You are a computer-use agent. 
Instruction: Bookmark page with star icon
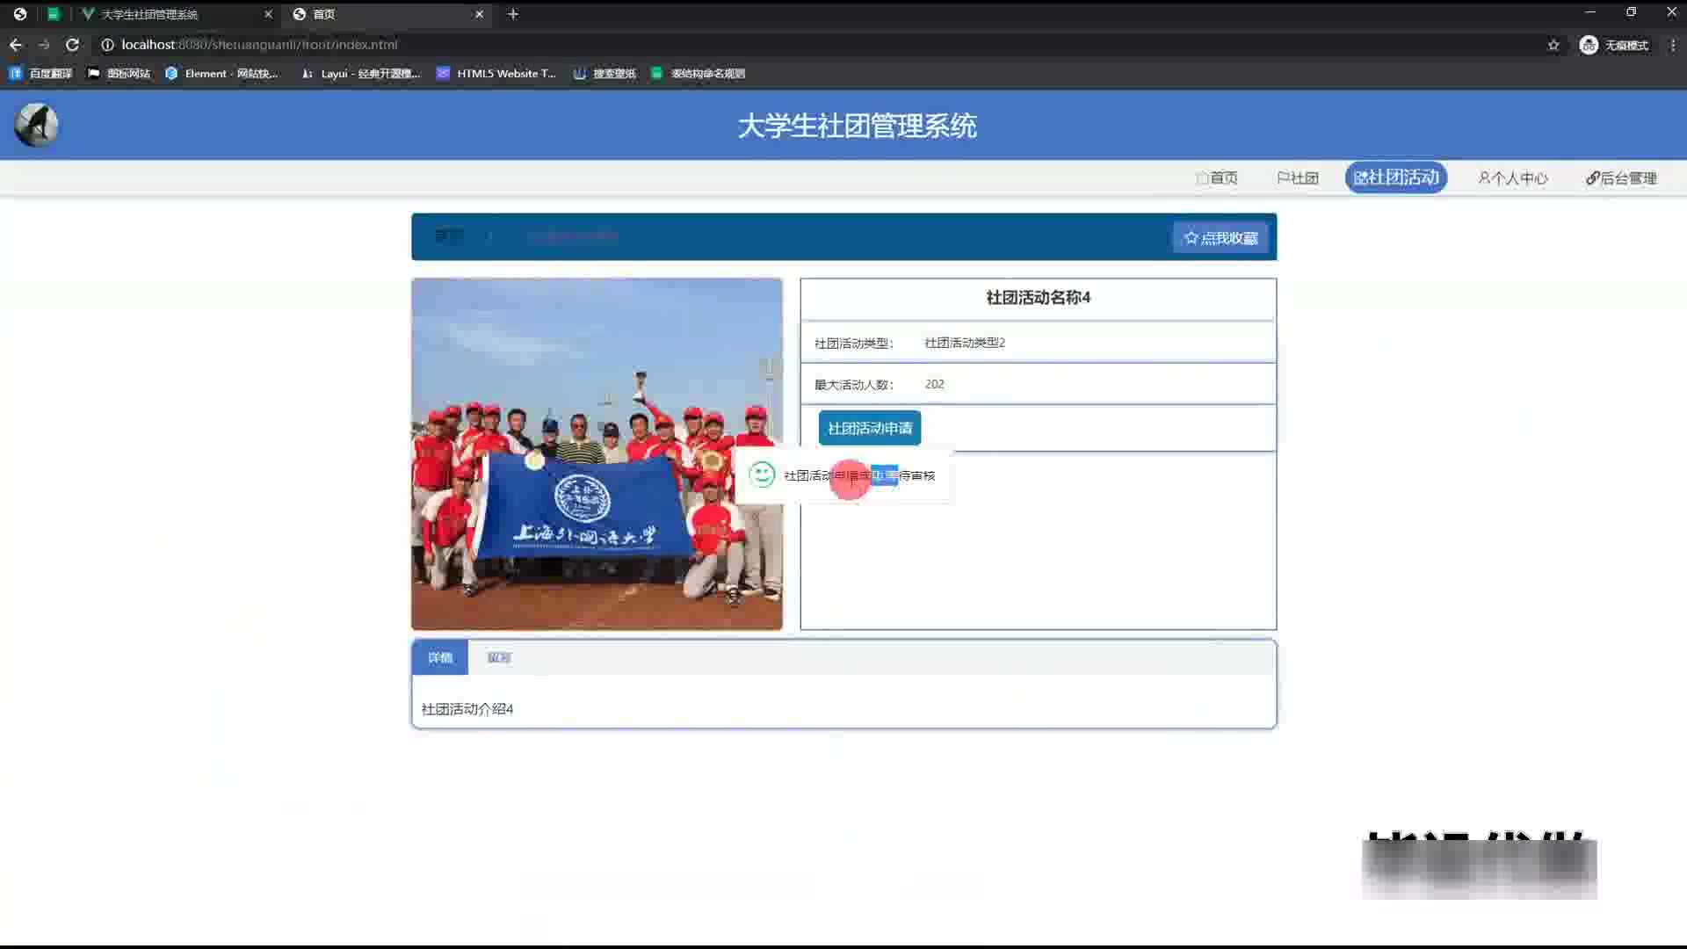pos(1553,45)
